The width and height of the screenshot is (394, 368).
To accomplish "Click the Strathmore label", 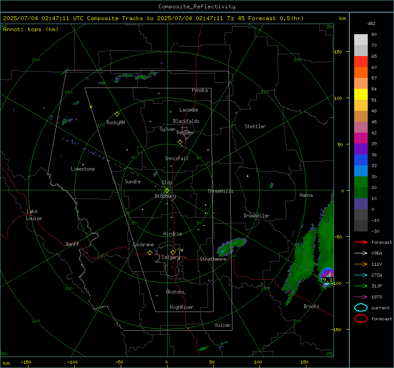I will (213, 259).
